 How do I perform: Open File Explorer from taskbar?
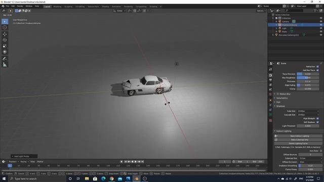click(x=87, y=178)
